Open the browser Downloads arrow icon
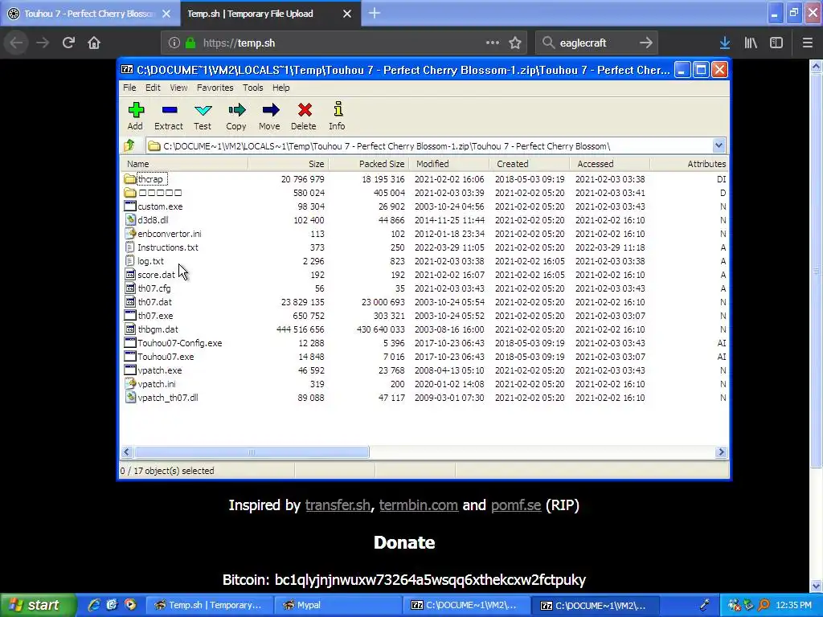 pos(724,43)
